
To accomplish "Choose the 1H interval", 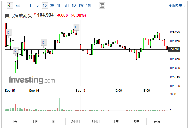I will (x=59, y=5).
